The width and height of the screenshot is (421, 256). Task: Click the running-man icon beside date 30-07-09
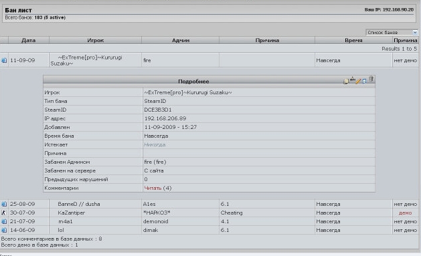4,213
